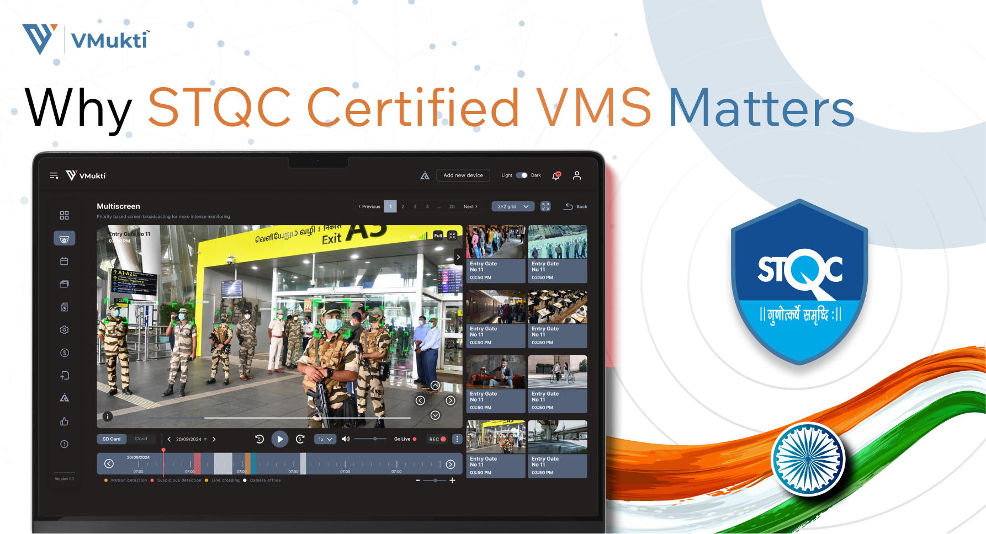Screen dimensions: 986x534
Task: Click Go Live
Action: pyautogui.click(x=405, y=439)
